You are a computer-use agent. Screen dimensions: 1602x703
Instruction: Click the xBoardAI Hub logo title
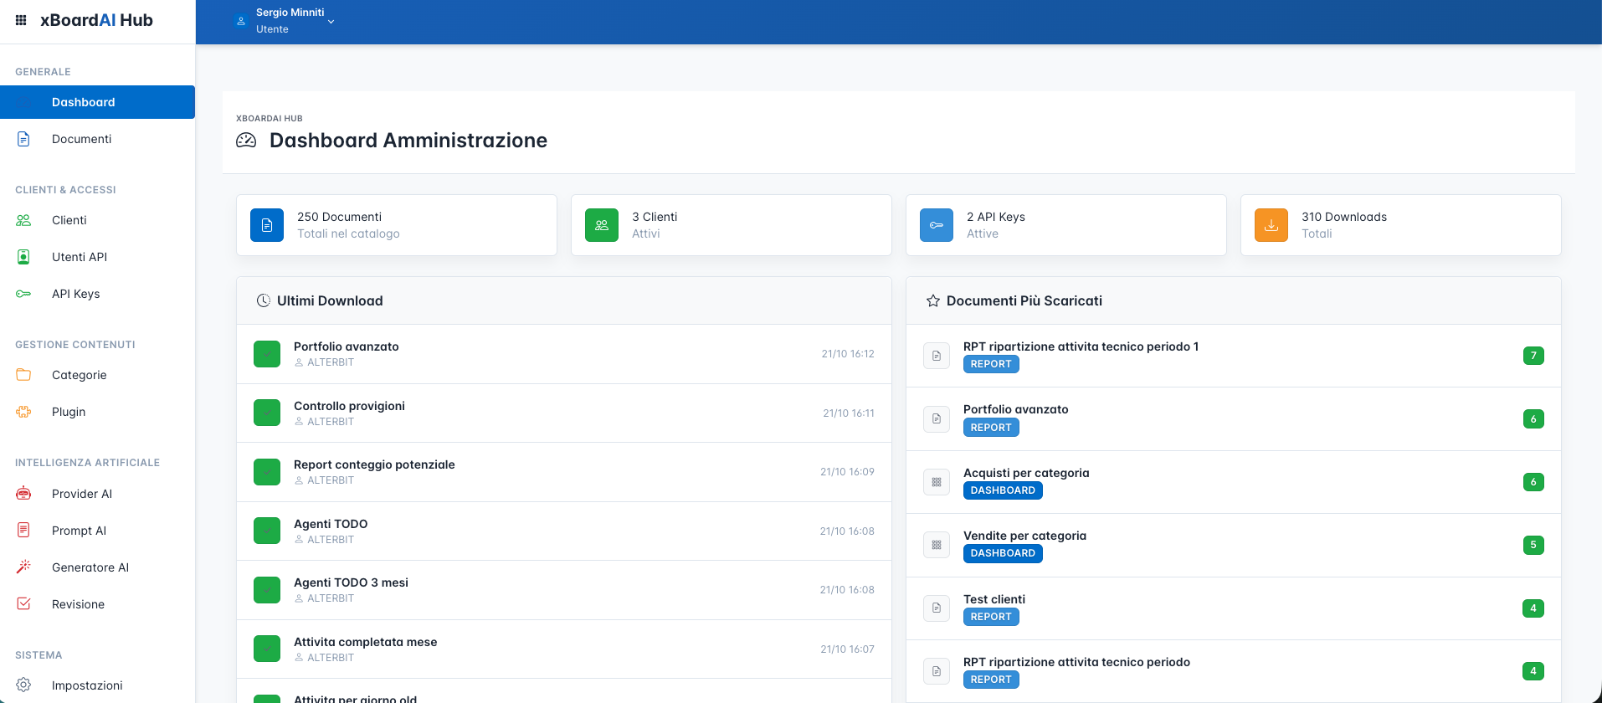coord(96,20)
